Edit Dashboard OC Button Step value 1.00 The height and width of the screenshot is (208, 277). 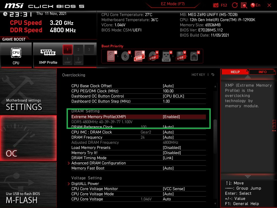tap(166, 101)
